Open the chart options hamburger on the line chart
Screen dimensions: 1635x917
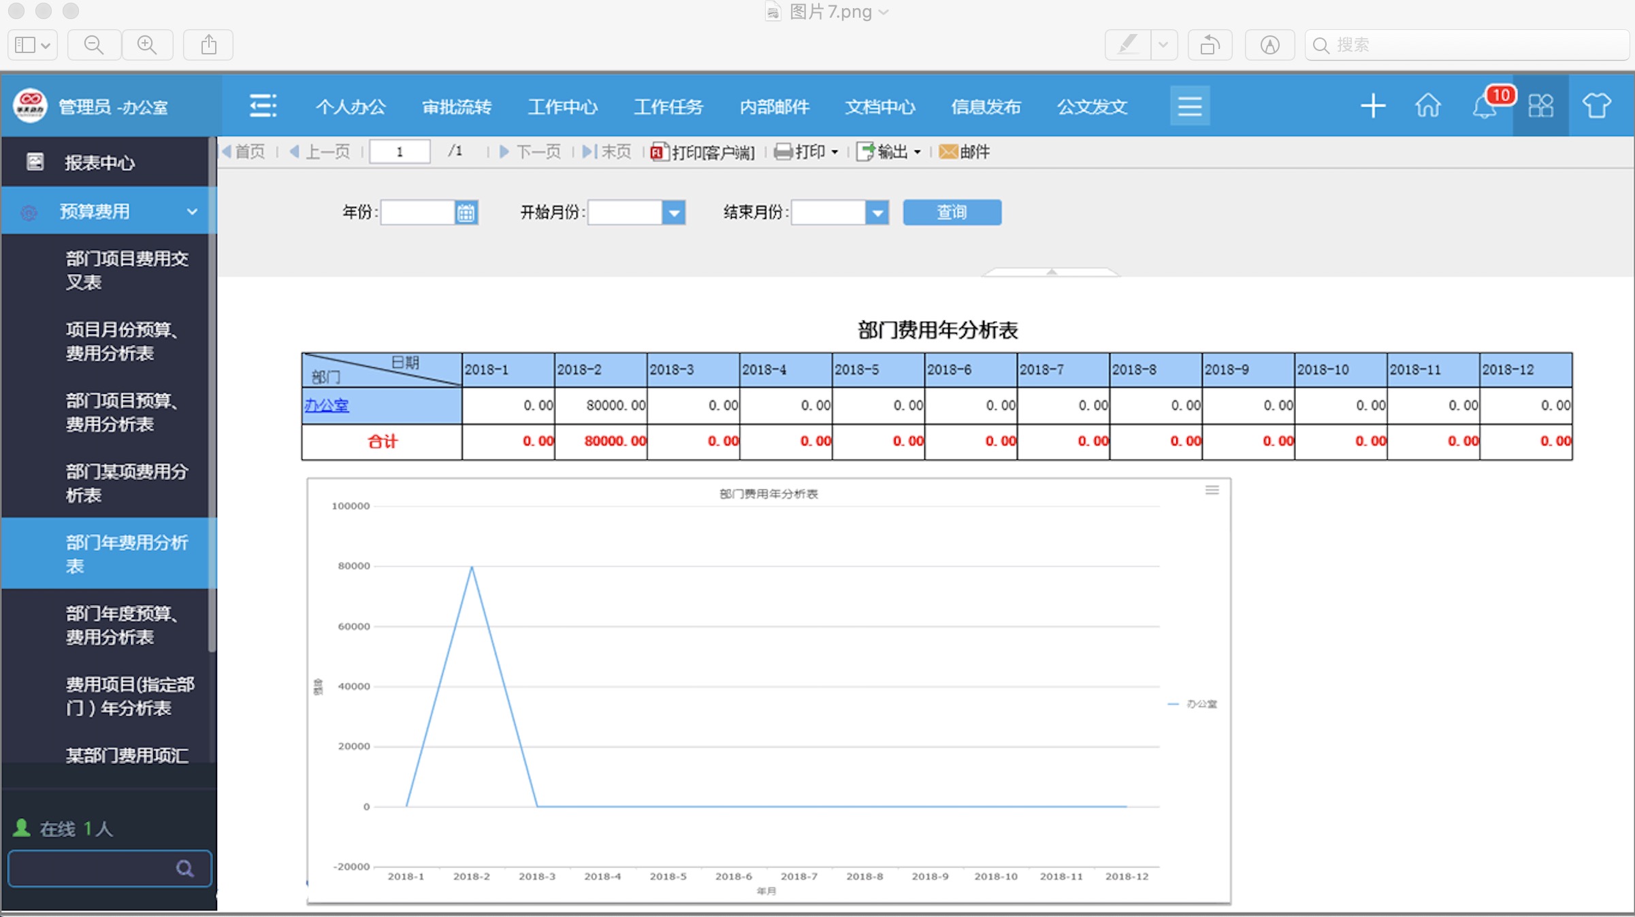coord(1212,489)
